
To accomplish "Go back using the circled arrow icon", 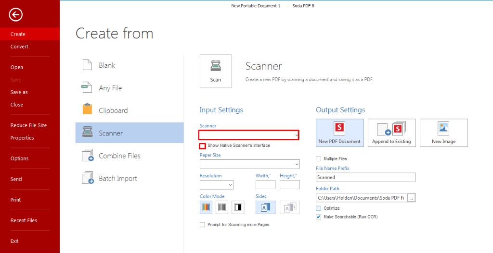I will pyautogui.click(x=16, y=14).
